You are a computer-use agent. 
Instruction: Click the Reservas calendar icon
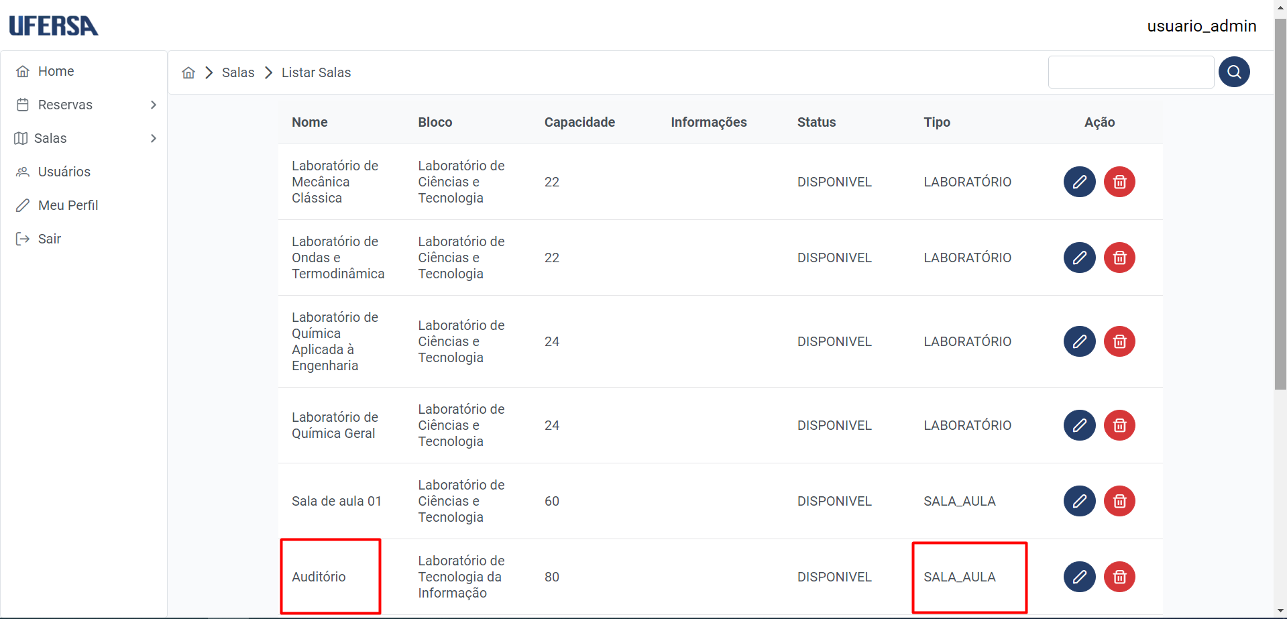(23, 105)
